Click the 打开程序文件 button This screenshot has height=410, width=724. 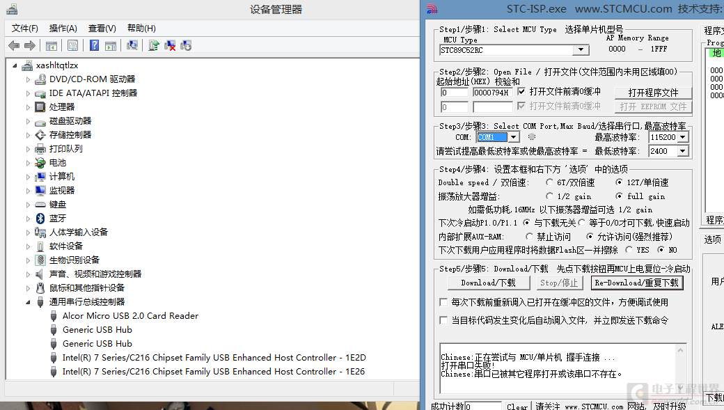(x=653, y=93)
